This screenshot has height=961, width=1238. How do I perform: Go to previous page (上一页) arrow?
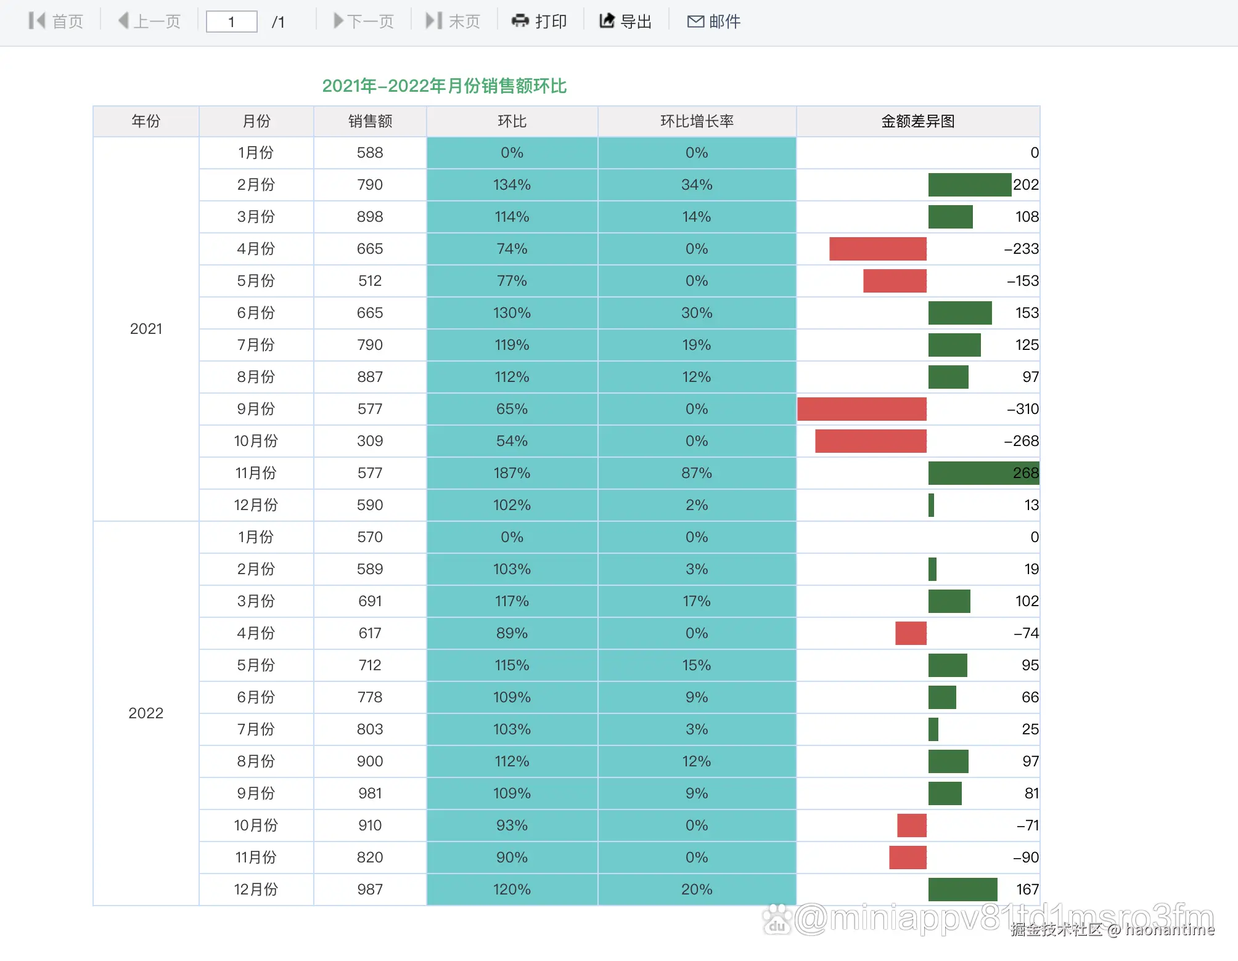(x=123, y=21)
